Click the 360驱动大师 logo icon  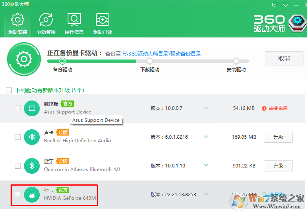point(297,23)
